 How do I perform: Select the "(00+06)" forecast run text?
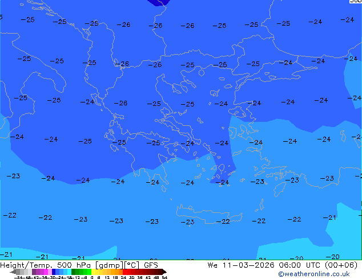[x=341, y=265]
